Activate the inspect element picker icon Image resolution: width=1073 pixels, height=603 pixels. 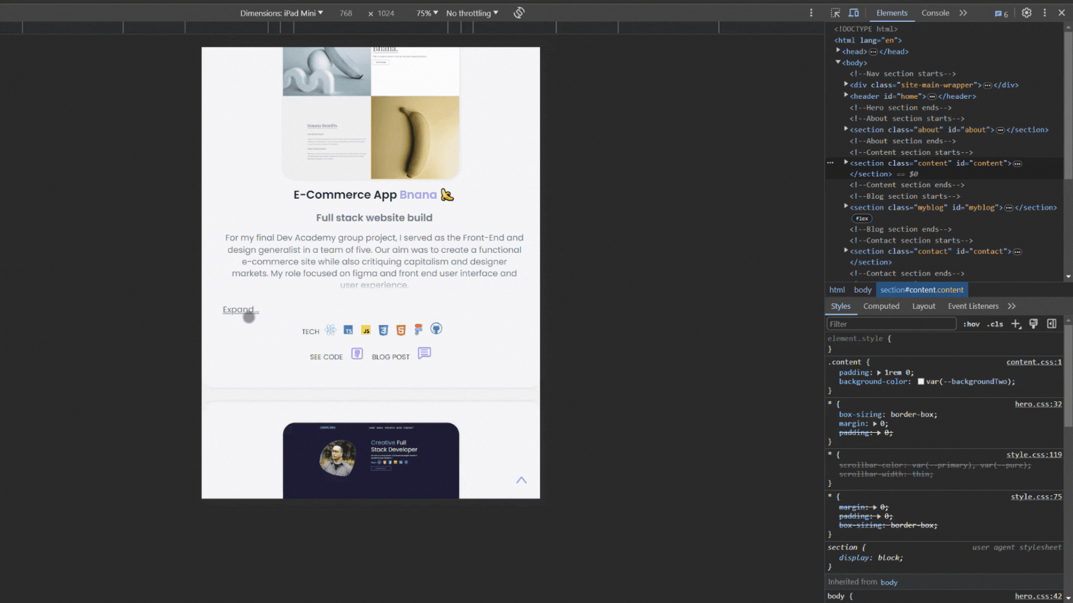tap(835, 13)
